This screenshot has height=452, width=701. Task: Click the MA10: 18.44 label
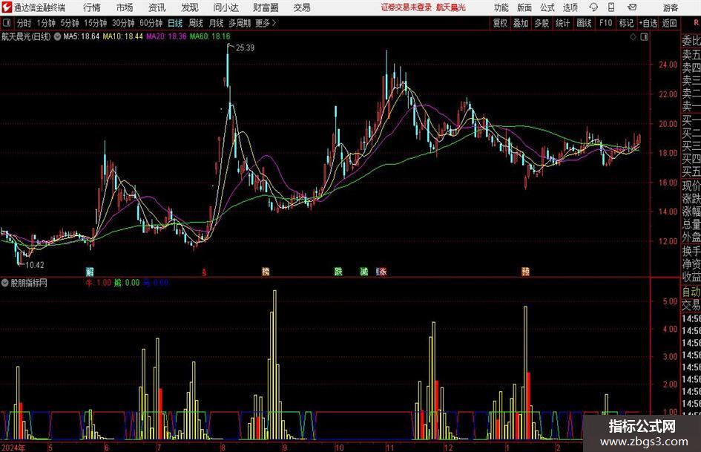pos(123,36)
